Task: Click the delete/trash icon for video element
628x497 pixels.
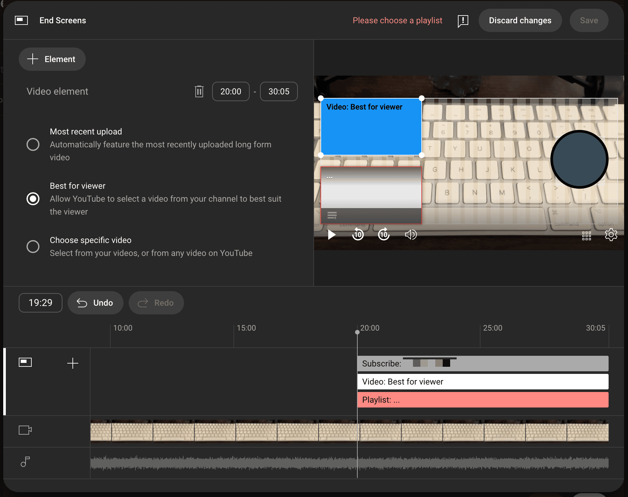Action: pyautogui.click(x=199, y=92)
